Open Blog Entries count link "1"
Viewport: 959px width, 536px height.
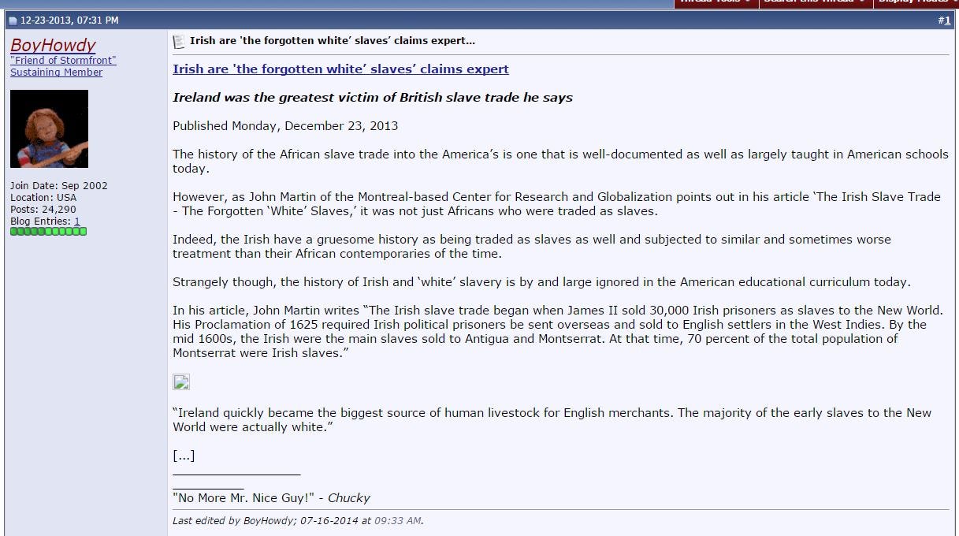[77, 221]
